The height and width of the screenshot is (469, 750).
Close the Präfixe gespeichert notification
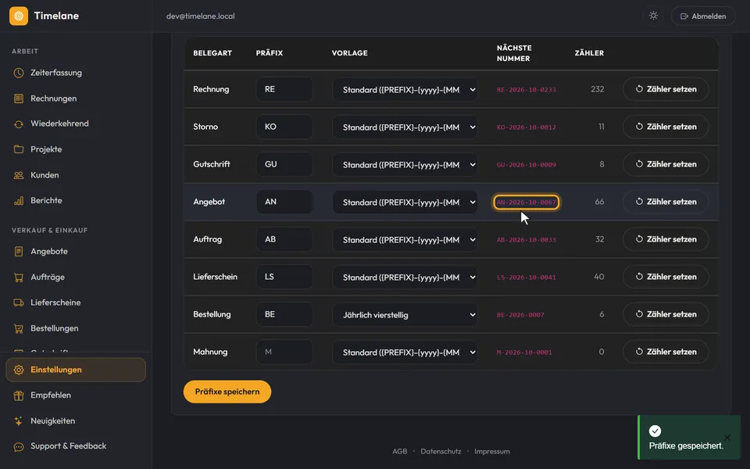tap(727, 438)
